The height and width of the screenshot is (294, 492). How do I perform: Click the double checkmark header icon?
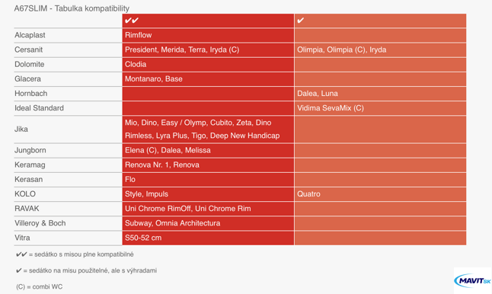pos(132,21)
